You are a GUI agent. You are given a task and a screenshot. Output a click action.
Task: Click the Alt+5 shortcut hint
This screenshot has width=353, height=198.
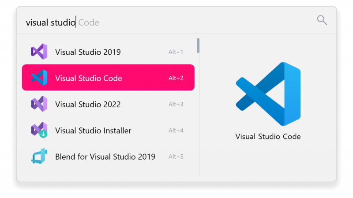[x=176, y=157]
